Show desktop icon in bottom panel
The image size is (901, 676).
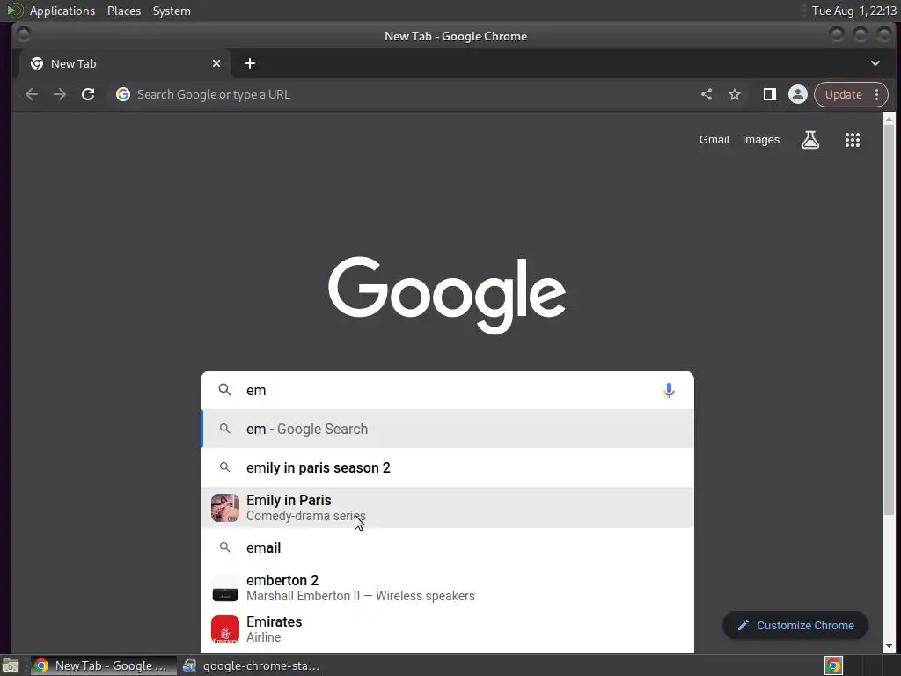click(x=11, y=665)
